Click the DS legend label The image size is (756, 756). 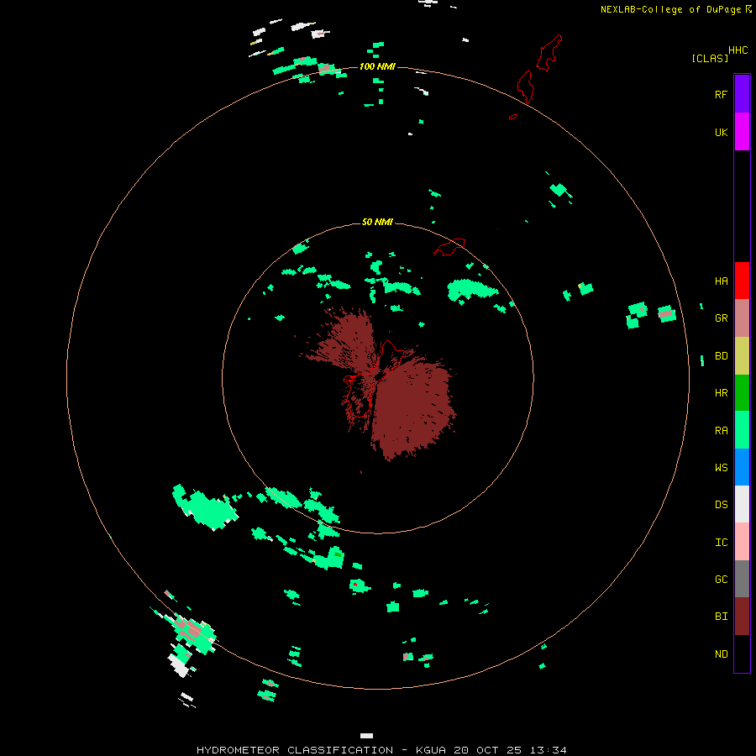pos(721,505)
